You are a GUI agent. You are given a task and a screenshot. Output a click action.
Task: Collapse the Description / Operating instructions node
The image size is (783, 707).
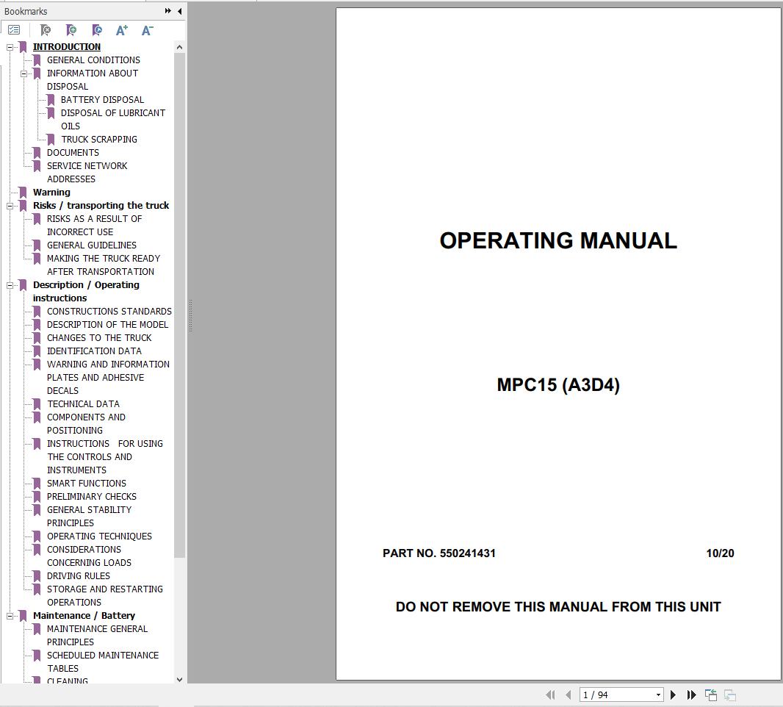10,285
